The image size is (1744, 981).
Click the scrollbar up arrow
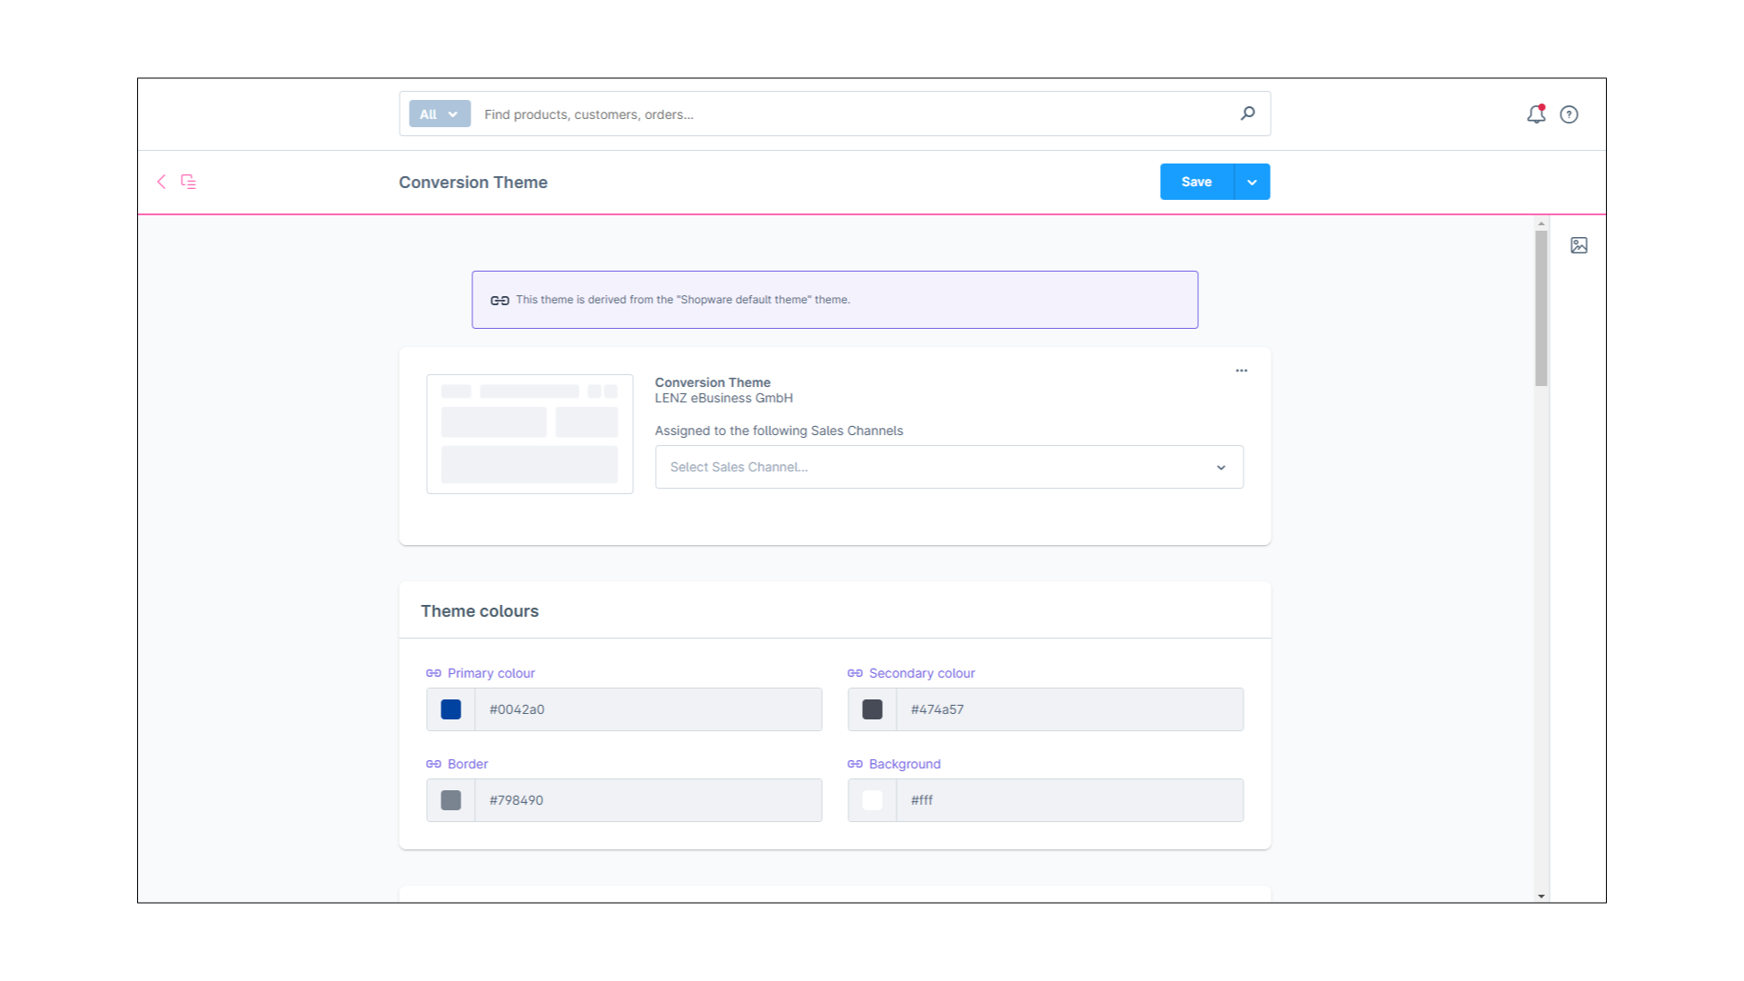(x=1541, y=223)
